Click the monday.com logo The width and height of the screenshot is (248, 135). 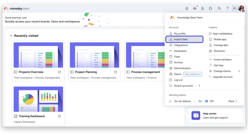17,9
